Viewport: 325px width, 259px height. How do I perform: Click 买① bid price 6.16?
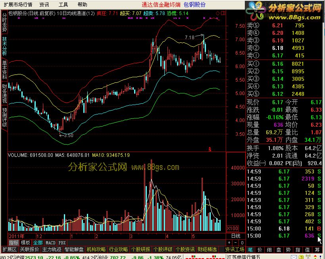coord(277,64)
